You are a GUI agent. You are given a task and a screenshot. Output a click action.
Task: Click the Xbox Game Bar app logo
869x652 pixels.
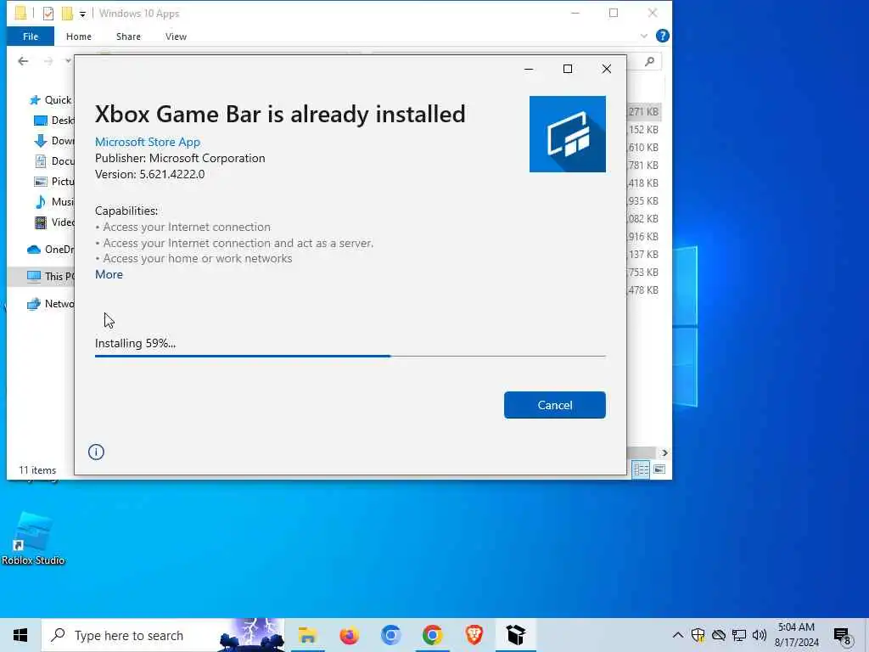point(567,134)
